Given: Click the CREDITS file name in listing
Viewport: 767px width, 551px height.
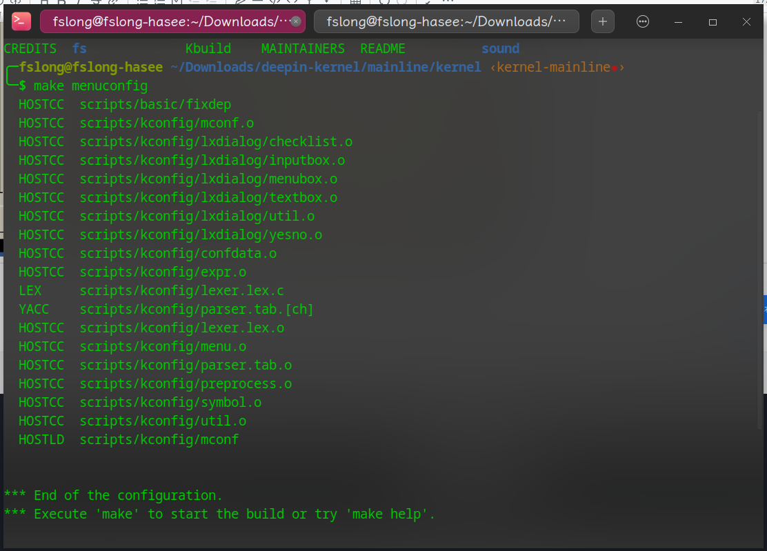Looking at the screenshot, I should click(x=30, y=49).
